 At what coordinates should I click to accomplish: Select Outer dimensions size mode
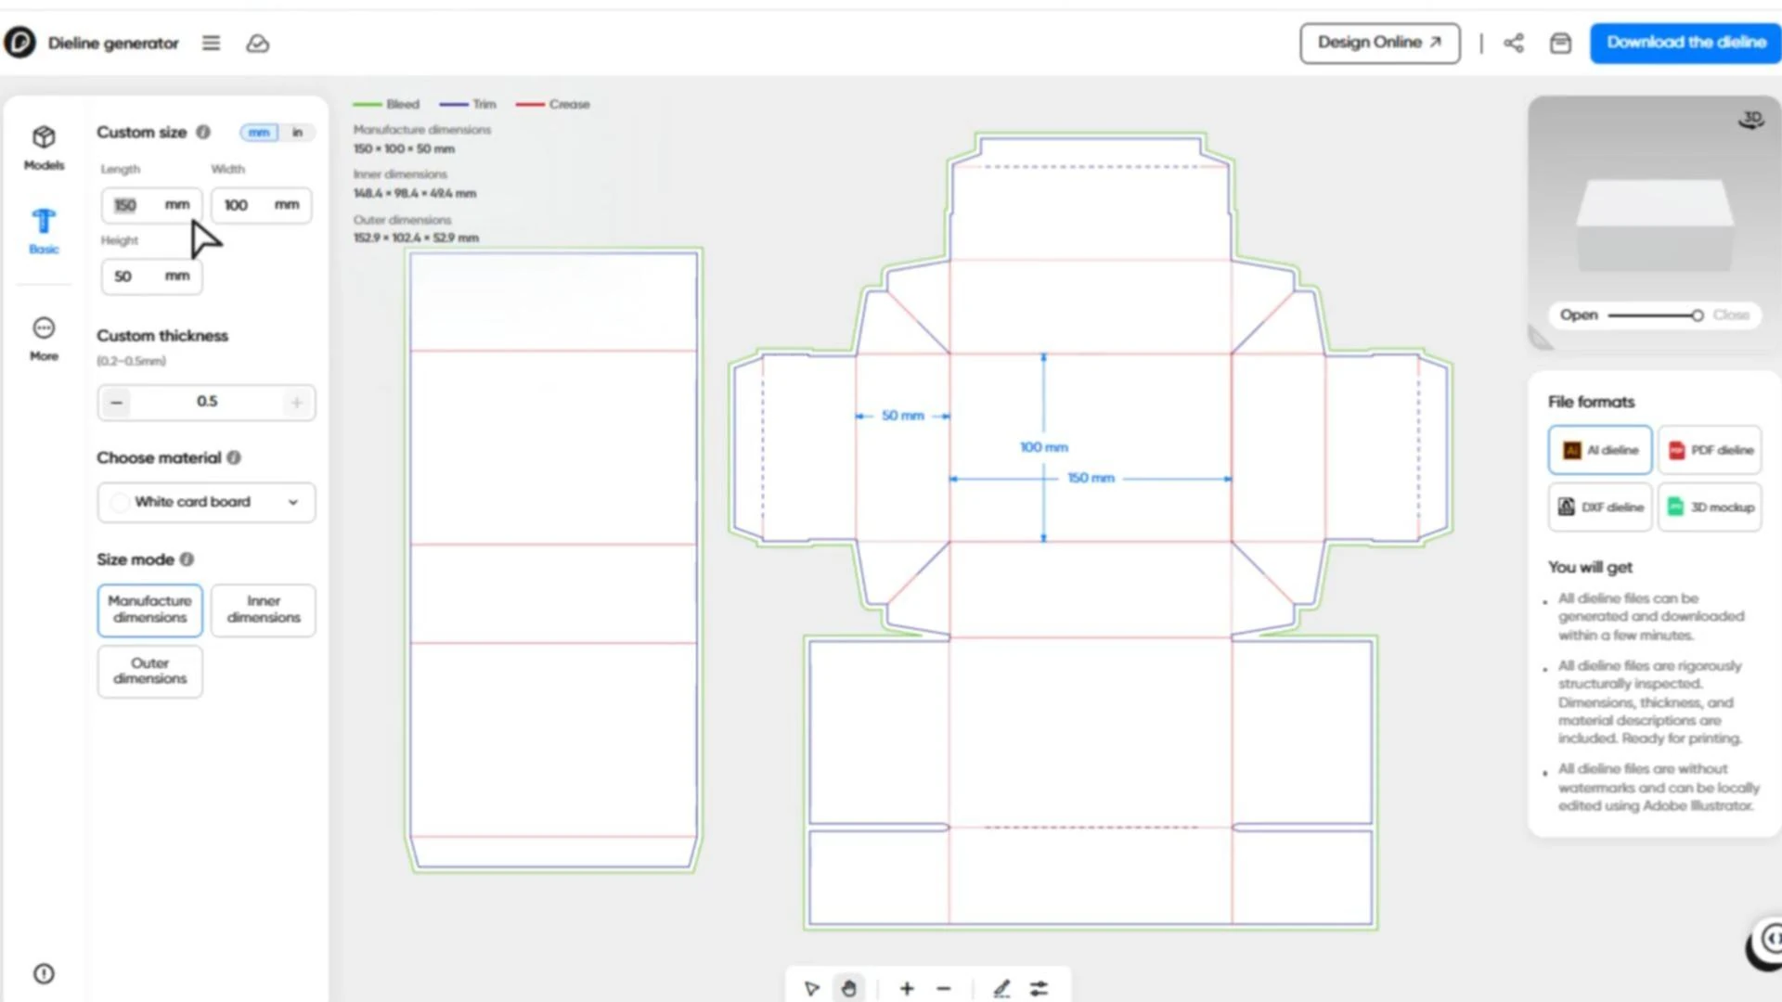[149, 671]
